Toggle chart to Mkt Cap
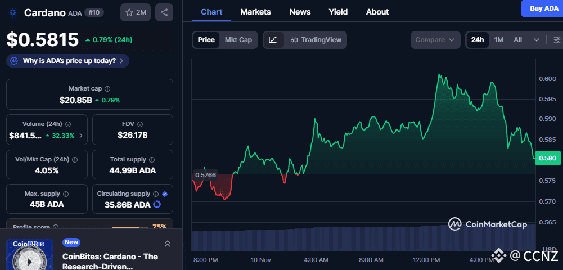The height and width of the screenshot is (270, 563). point(238,40)
